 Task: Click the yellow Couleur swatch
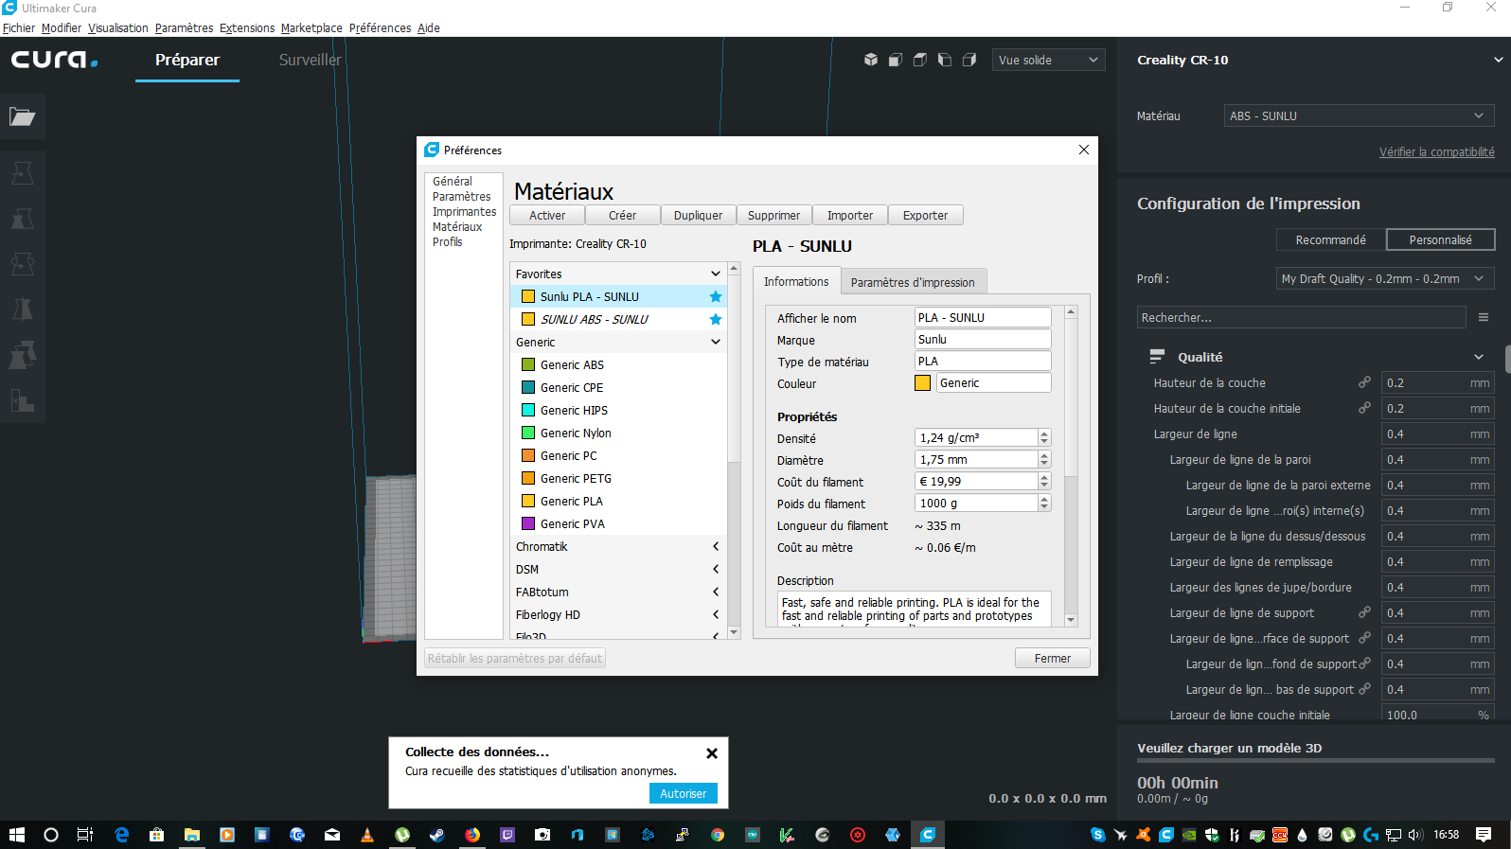pos(922,383)
